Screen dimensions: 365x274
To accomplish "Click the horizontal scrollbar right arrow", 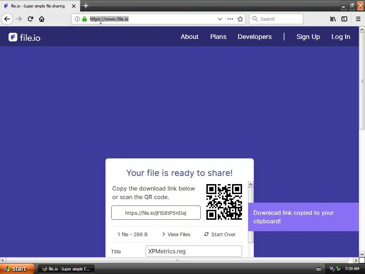I will point(356,260).
